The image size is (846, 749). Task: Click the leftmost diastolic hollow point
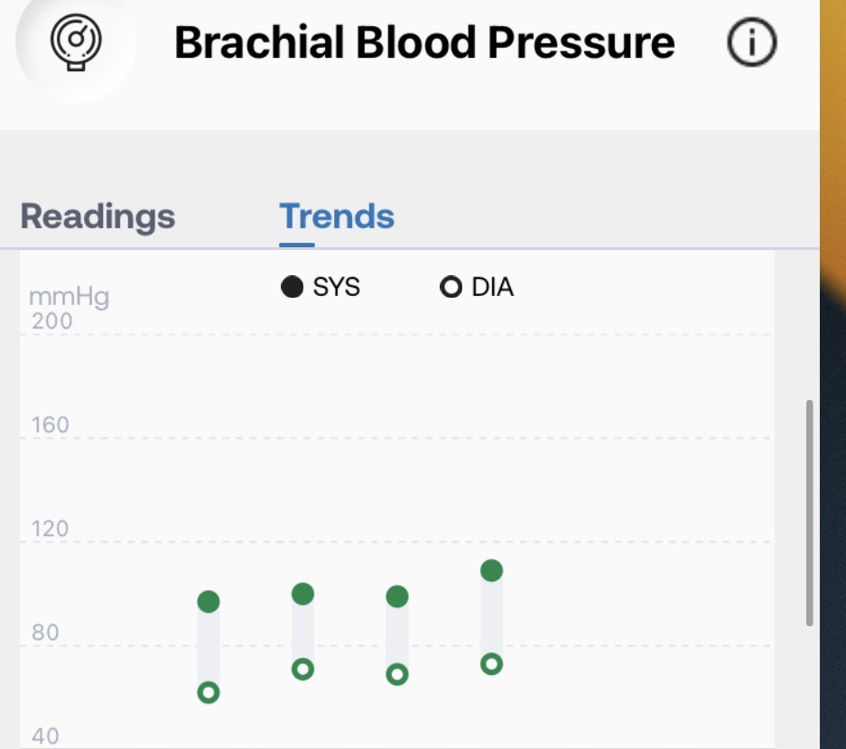click(x=209, y=693)
